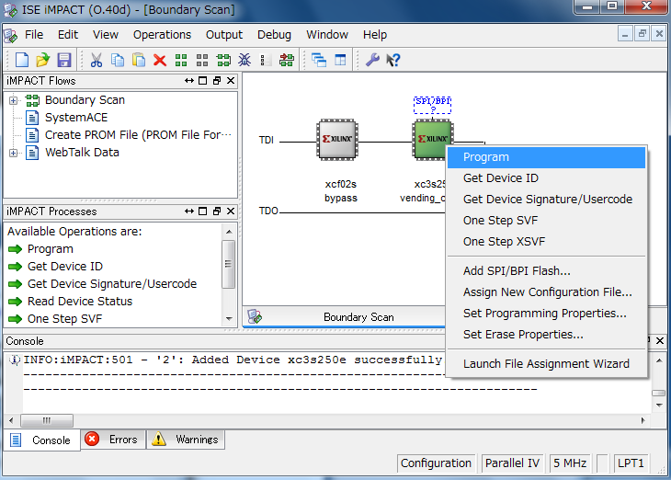This screenshot has height=480, width=671.
Task: Float the iMPACT Processes panel
Action: tap(217, 211)
